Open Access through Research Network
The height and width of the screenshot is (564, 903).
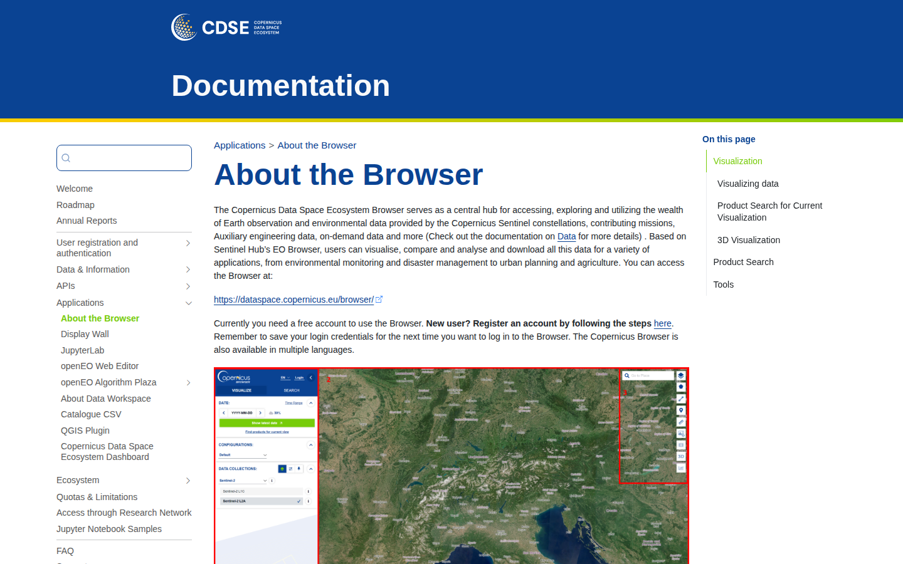pyautogui.click(x=124, y=513)
